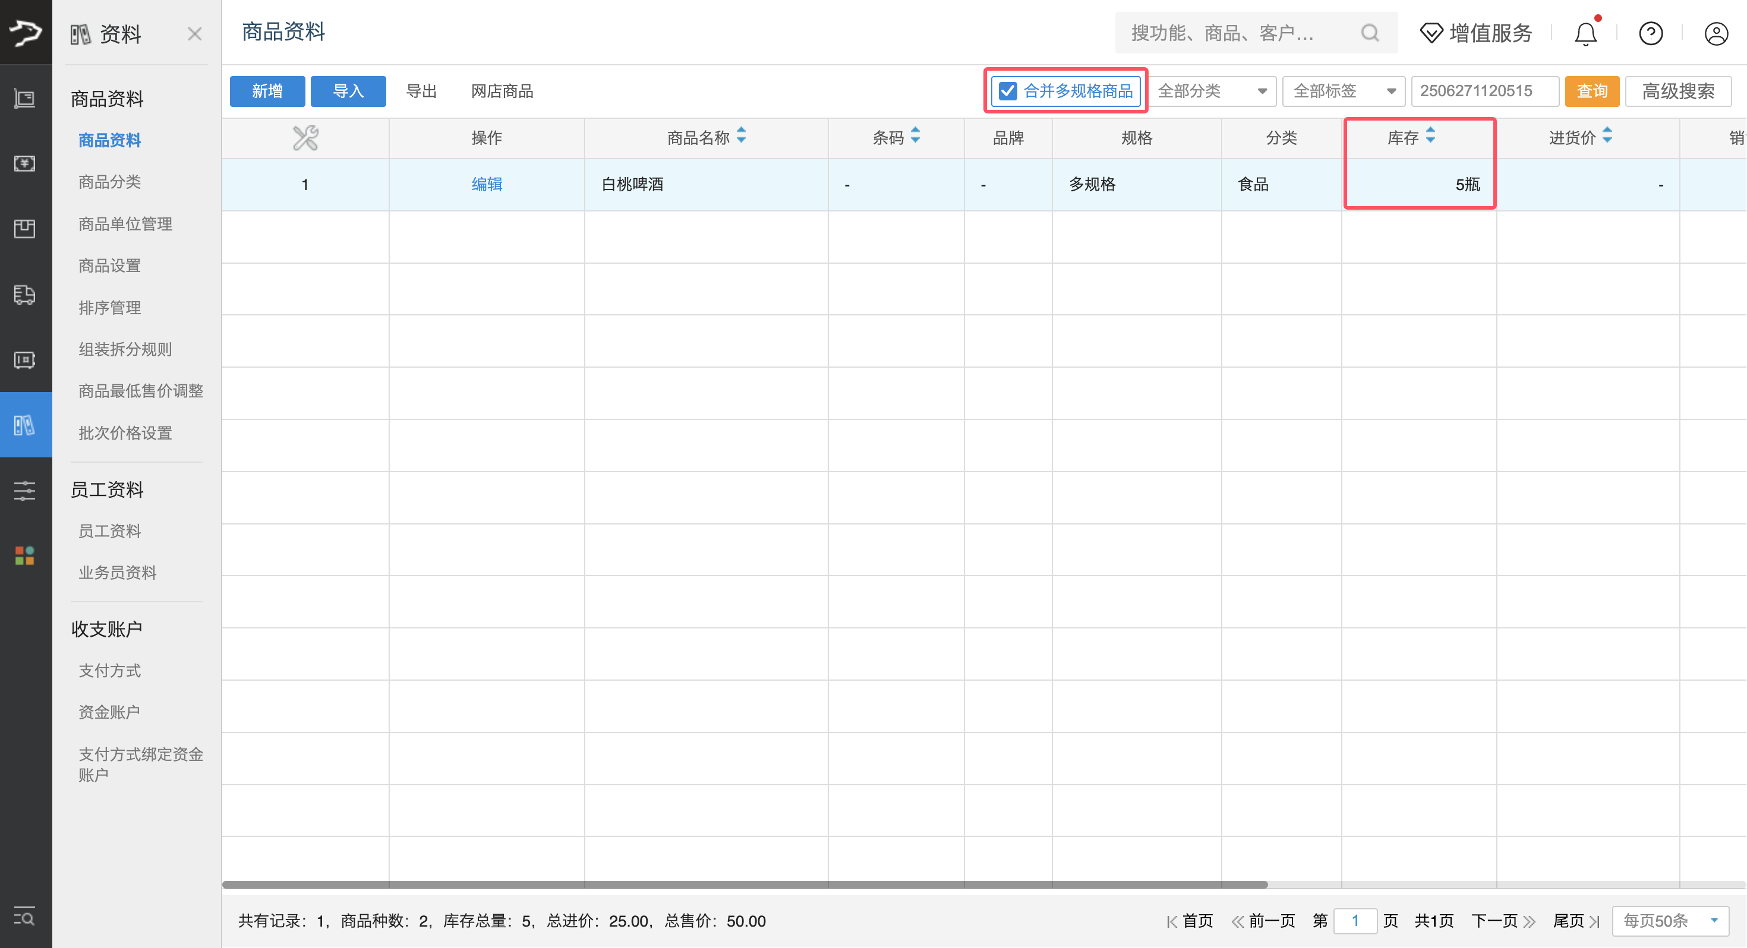Open the 全部分类 dropdown
Image resolution: width=1747 pixels, height=948 pixels.
tap(1212, 90)
